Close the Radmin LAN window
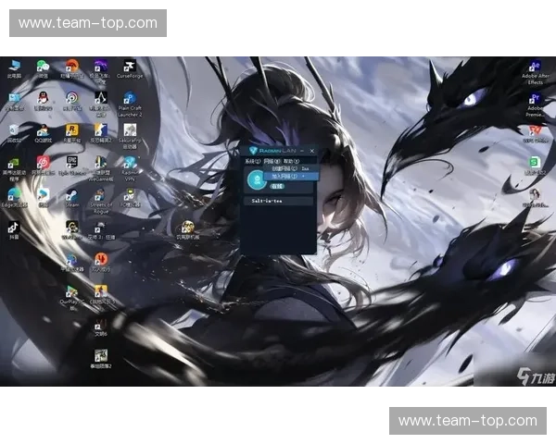This screenshot has height=444, width=556. tap(312, 150)
